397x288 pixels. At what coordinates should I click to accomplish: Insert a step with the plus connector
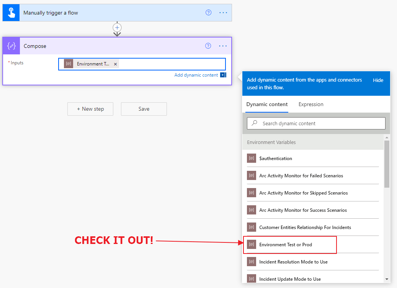(117, 28)
